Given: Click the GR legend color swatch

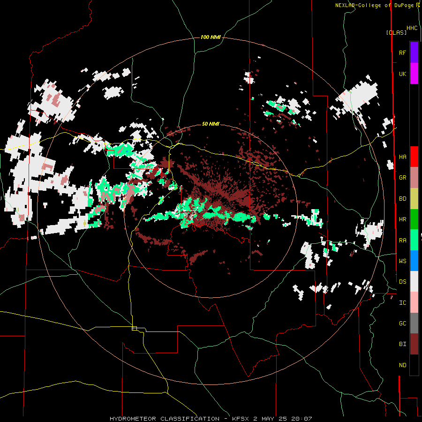Looking at the screenshot, I should pos(414,178).
